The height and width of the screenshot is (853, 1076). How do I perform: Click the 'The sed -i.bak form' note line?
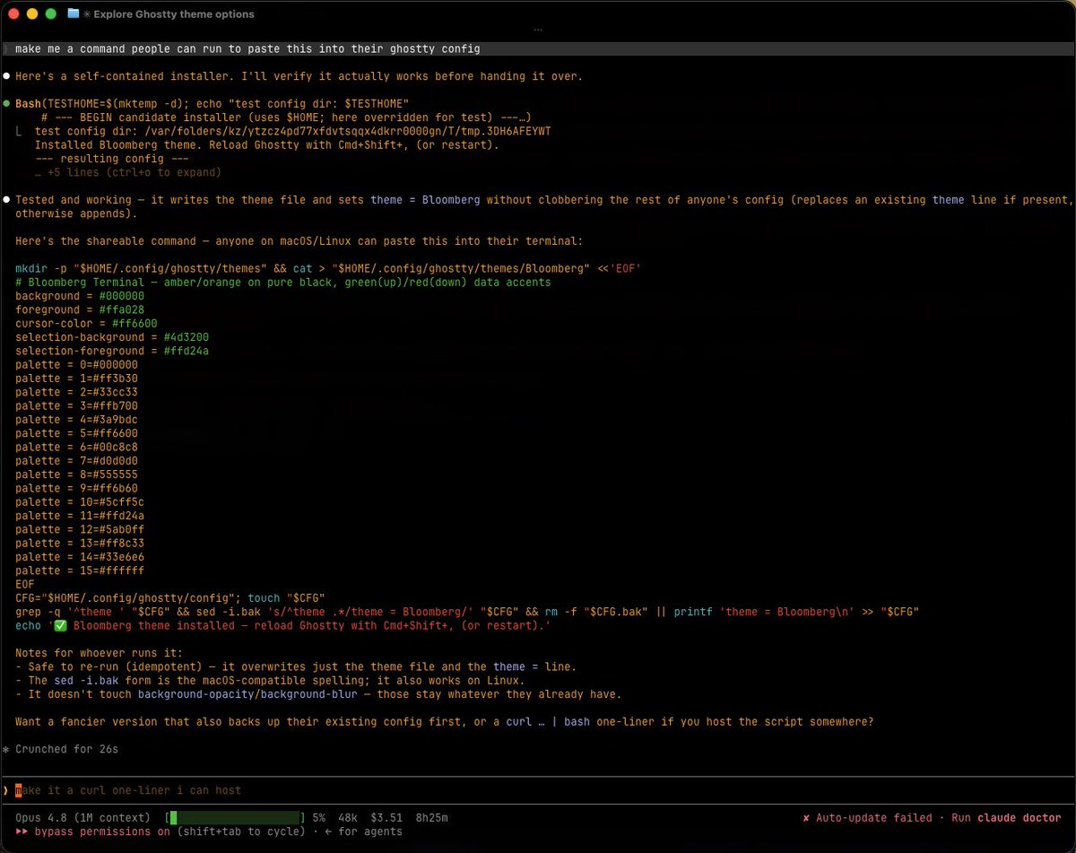[x=270, y=681]
